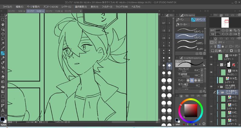Rotate canvas left in Navigator
This screenshot has width=241, height=128.
tap(223, 34)
